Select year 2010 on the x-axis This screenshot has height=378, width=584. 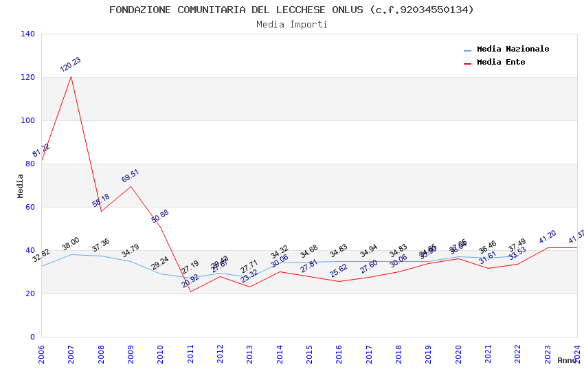(160, 354)
